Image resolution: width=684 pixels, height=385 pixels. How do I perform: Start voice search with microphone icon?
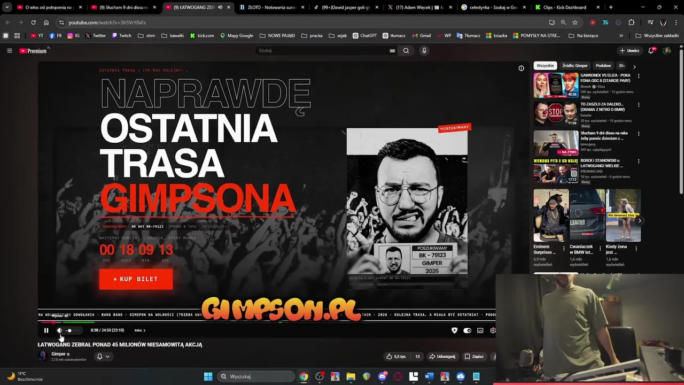pos(424,51)
